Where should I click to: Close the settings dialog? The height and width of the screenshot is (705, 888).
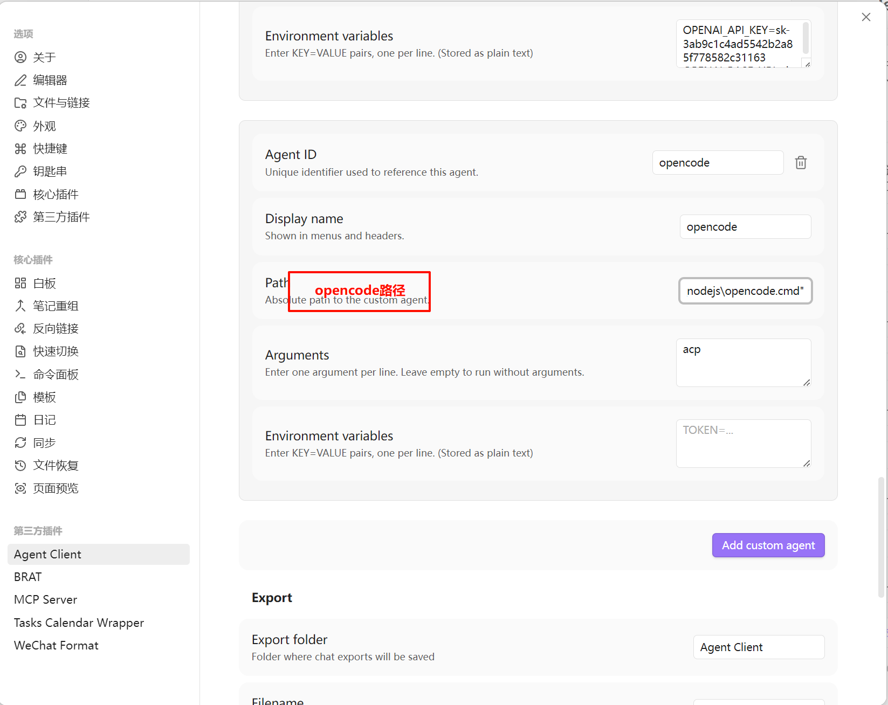coord(866,17)
